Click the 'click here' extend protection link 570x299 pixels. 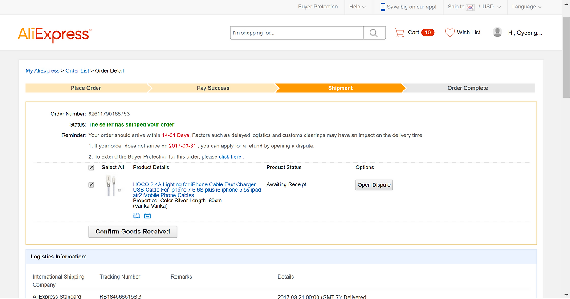coord(230,157)
